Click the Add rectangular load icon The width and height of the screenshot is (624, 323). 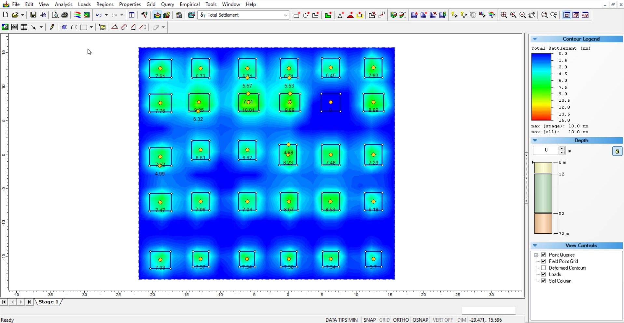[297, 15]
